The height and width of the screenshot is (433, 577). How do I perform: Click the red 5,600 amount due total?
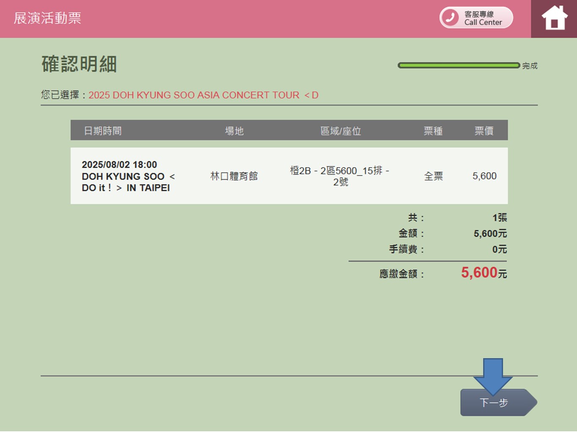pos(479,273)
